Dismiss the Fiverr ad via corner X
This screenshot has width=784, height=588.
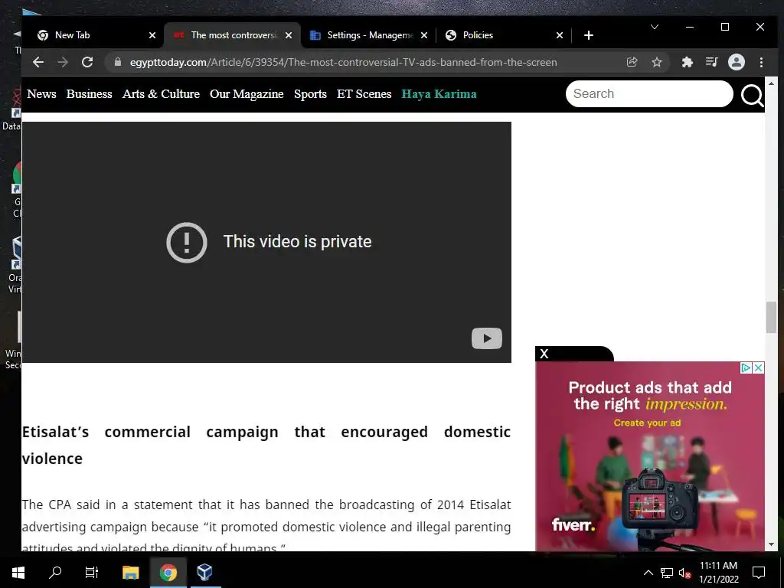[758, 368]
